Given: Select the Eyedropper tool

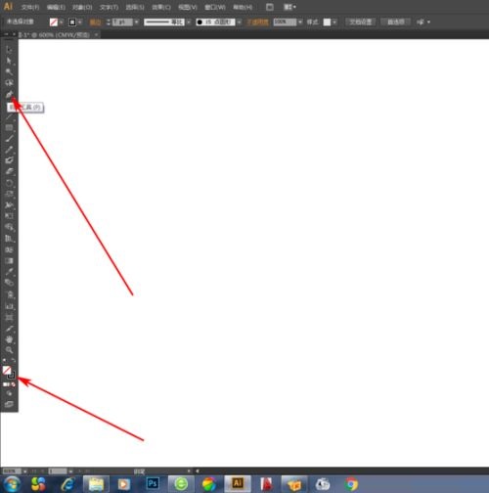Looking at the screenshot, I should click(9, 272).
